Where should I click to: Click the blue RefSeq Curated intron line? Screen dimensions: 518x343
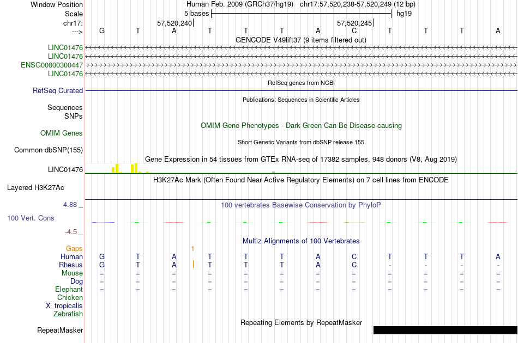tap(301, 91)
